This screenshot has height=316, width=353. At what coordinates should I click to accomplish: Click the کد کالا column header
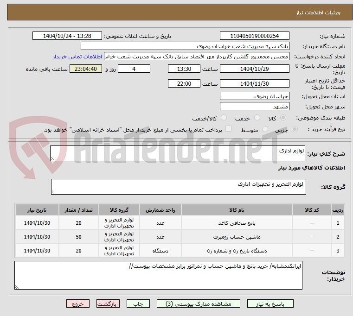pyautogui.click(x=312, y=210)
